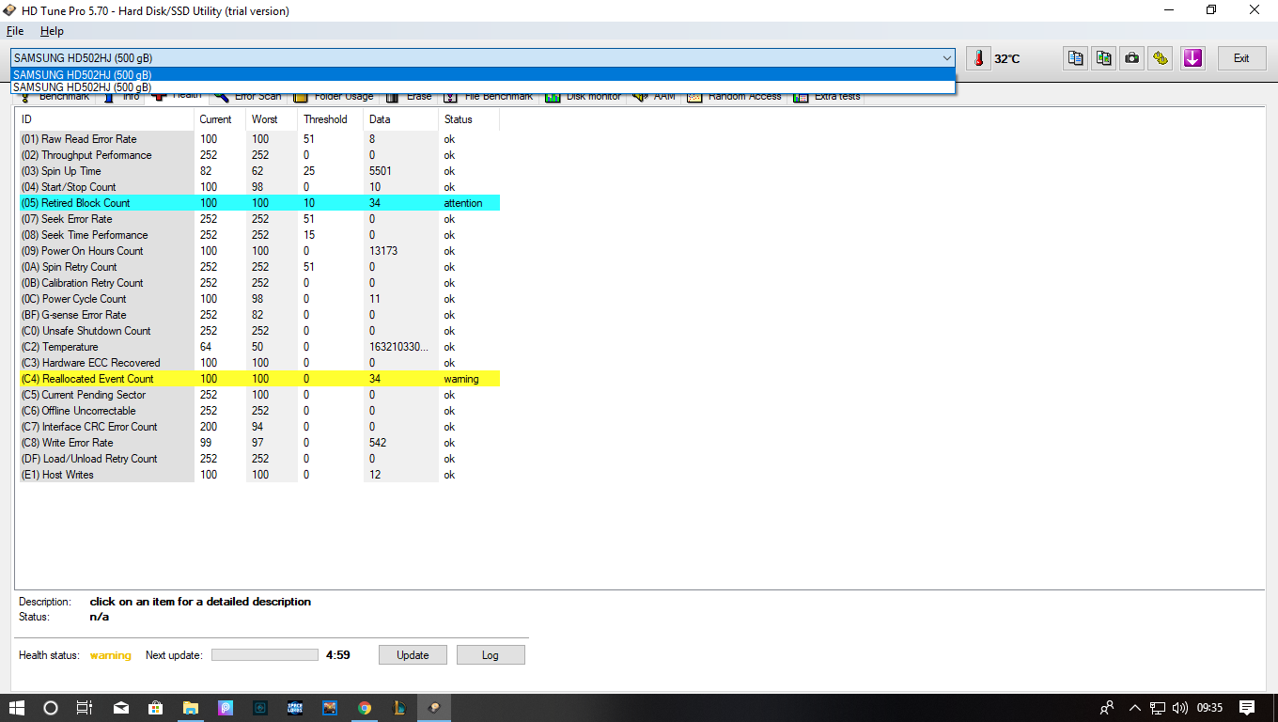Select the (0C) Power Cycle Count row
This screenshot has width=1278, height=722.
(259, 299)
